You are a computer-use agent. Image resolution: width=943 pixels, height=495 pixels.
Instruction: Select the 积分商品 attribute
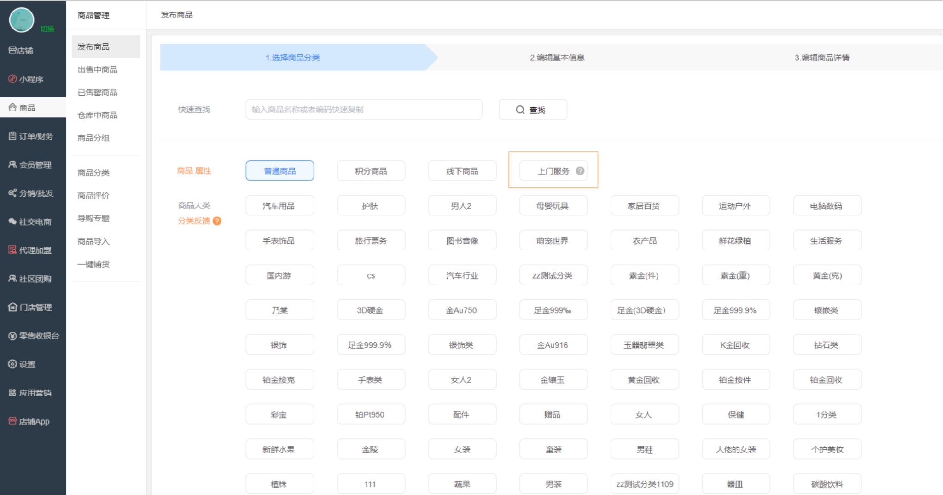click(x=371, y=171)
